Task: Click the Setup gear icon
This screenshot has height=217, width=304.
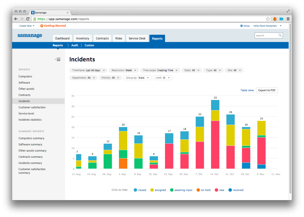Action: click(241, 26)
